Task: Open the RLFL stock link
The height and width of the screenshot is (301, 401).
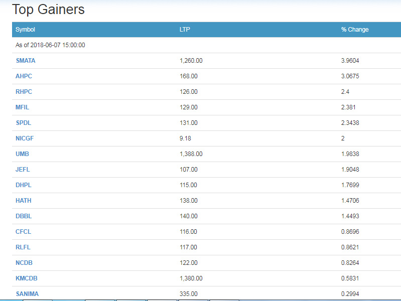Action: (23, 247)
